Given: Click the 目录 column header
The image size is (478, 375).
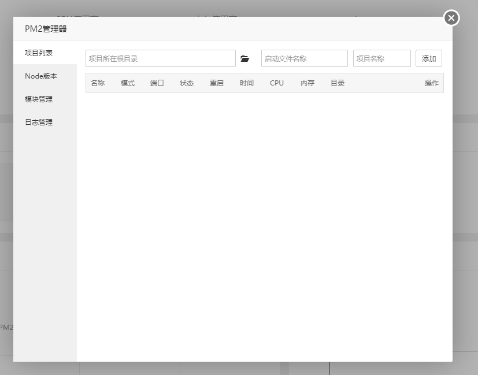Looking at the screenshot, I should pyautogui.click(x=338, y=83).
